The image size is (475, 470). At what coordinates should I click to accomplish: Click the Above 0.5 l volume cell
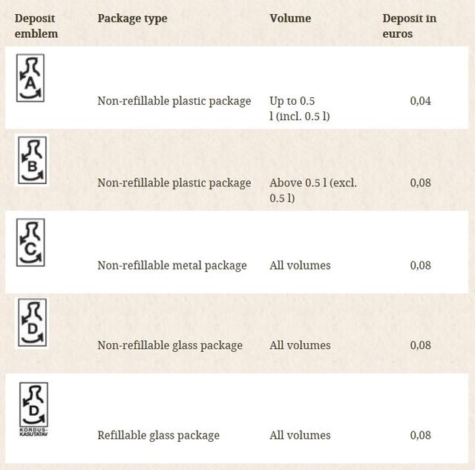(x=312, y=190)
